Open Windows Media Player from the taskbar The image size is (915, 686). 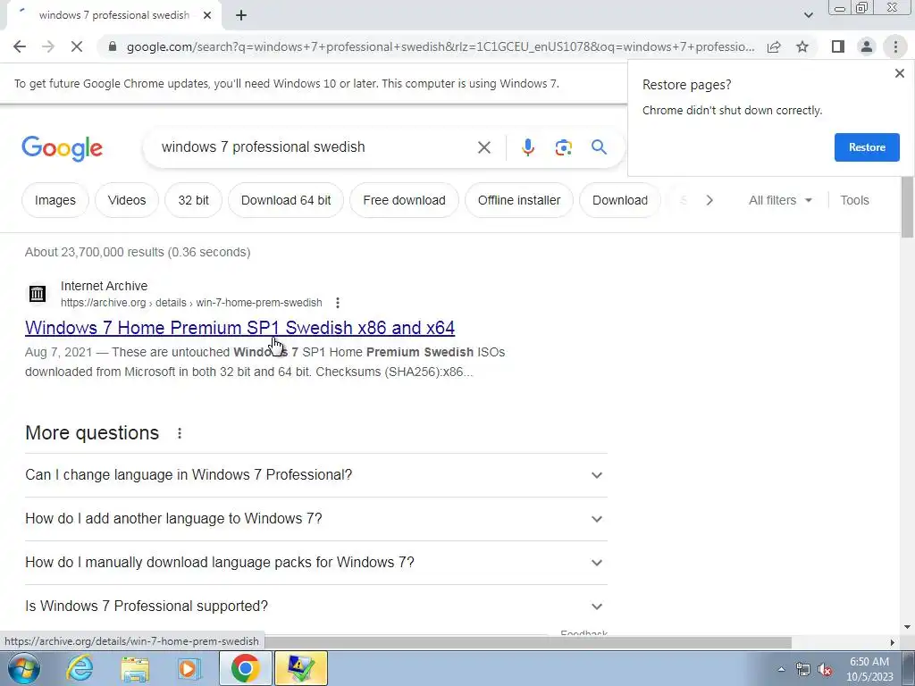[189, 668]
